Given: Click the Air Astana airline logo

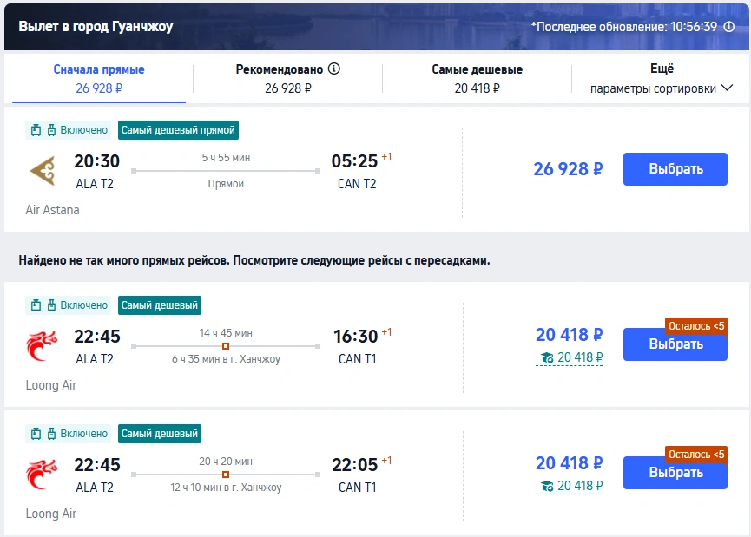Looking at the screenshot, I should click(43, 171).
